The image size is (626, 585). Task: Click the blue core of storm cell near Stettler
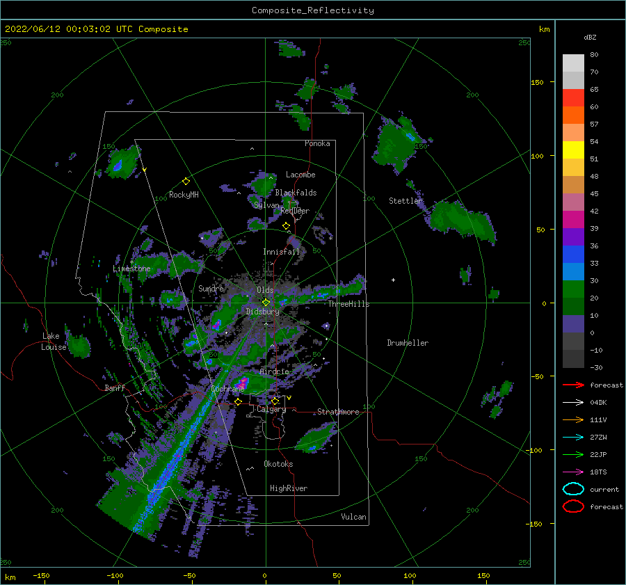411,137
